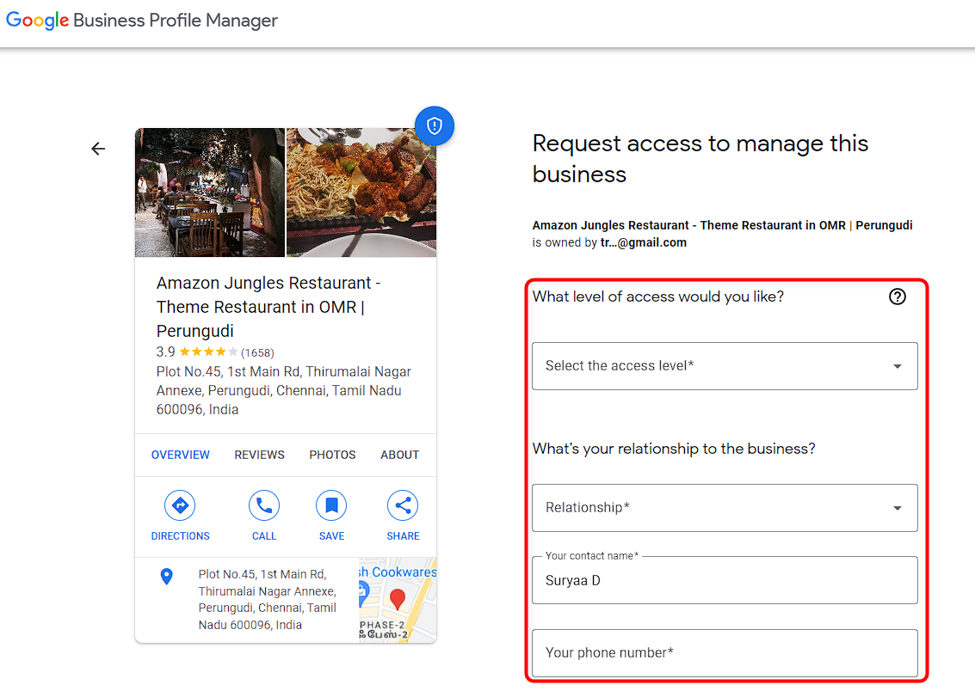This screenshot has width=975, height=691.
Task: Click the food photo thumbnail
Action: coord(361,192)
